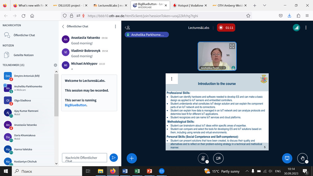Open the presentation slide options menu
This screenshot has width=313, height=176.
point(172,79)
